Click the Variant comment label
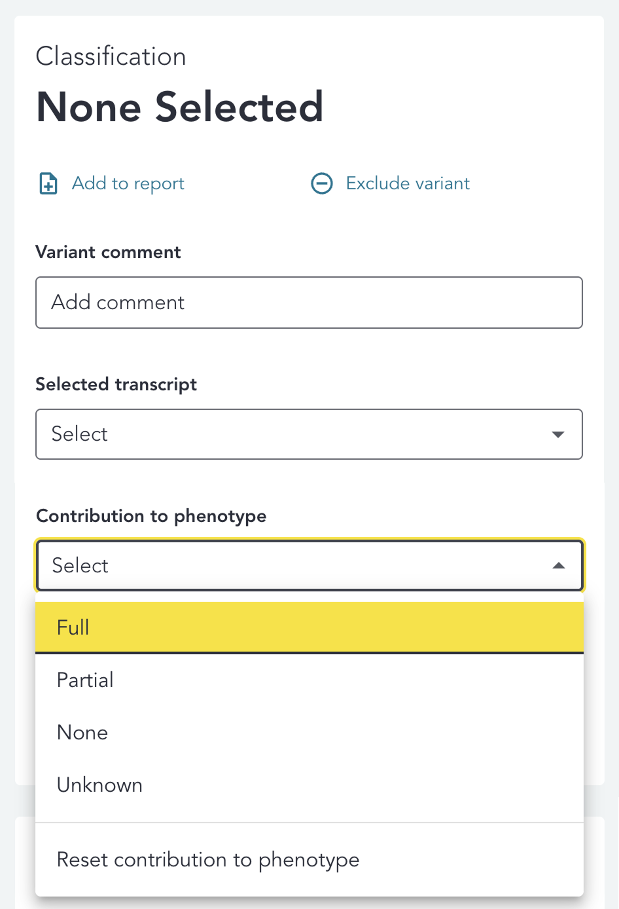The image size is (619, 909). tap(108, 252)
